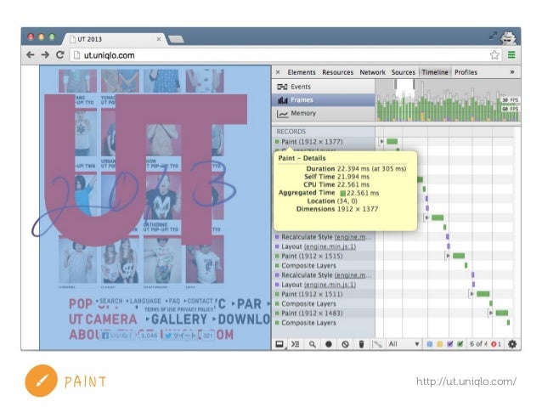This screenshot has width=542, height=407.
Task: Close the UT 2013 tab
Action: tap(159, 39)
